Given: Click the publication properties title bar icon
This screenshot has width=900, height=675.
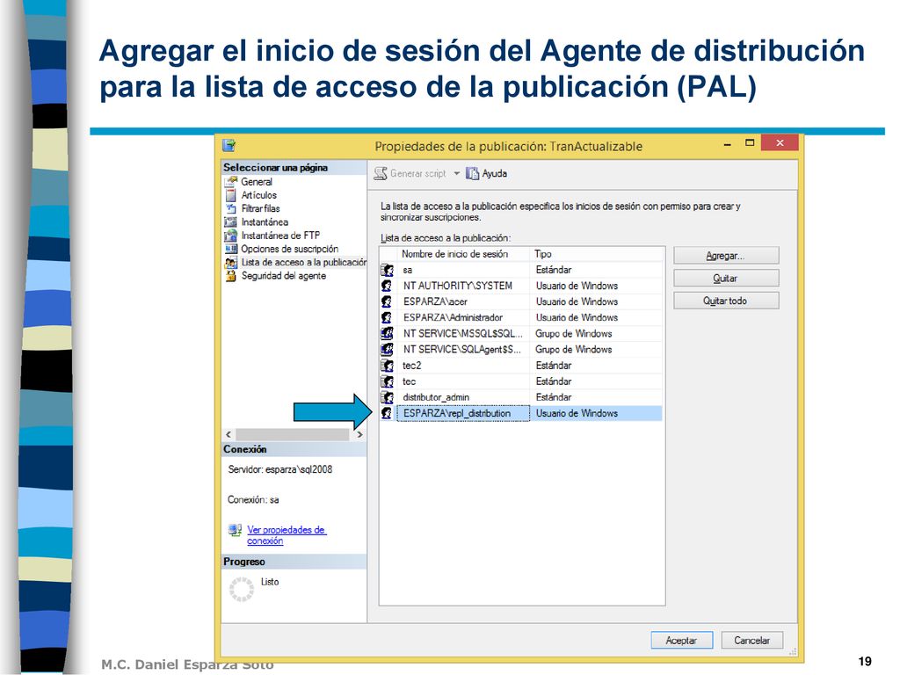Looking at the screenshot, I should click(x=229, y=146).
